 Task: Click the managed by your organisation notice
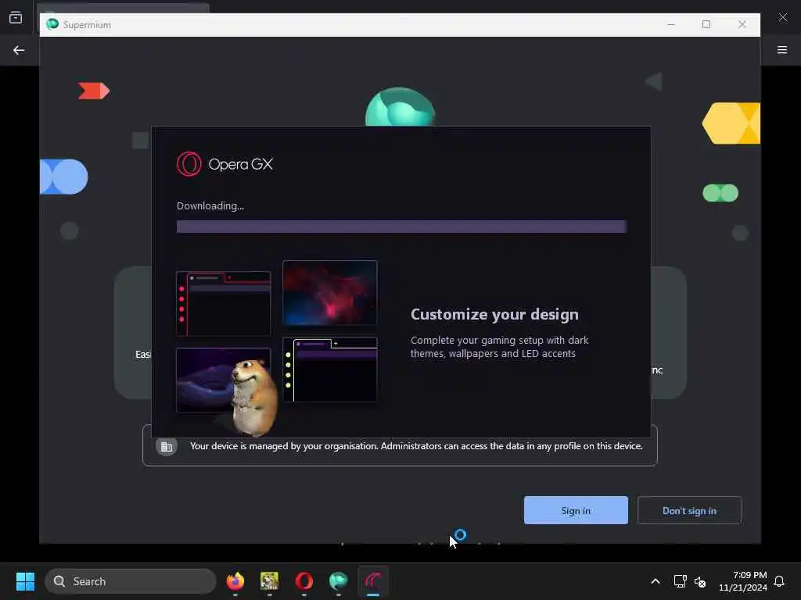click(x=416, y=446)
